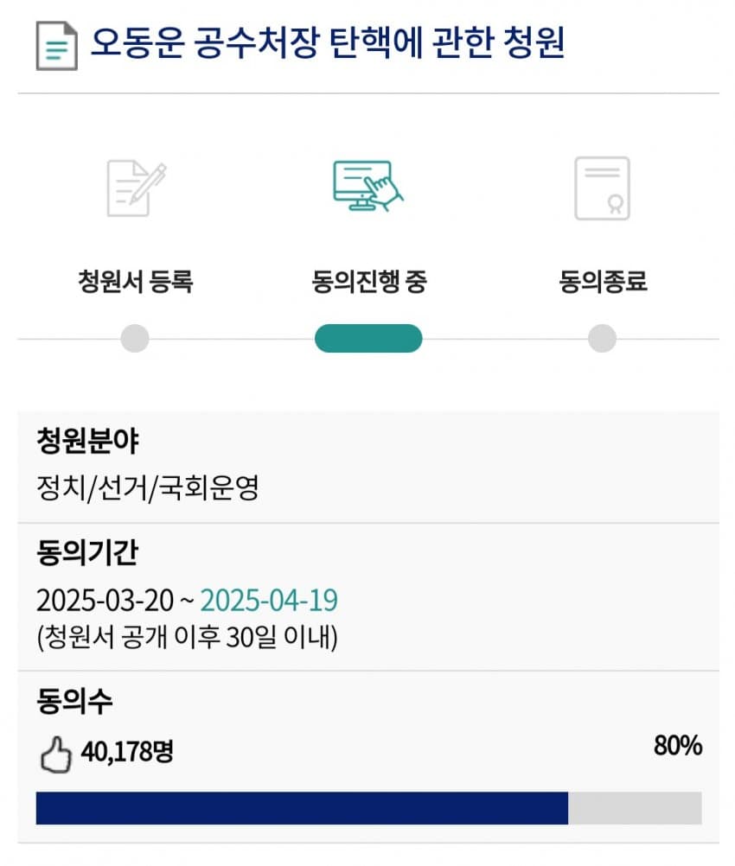Click the 동의진행 중 monitor-and-hand icon
The width and height of the screenshot is (735, 866).
point(367,187)
